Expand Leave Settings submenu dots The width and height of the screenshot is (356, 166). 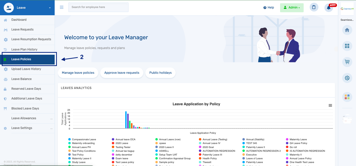click(x=51, y=128)
